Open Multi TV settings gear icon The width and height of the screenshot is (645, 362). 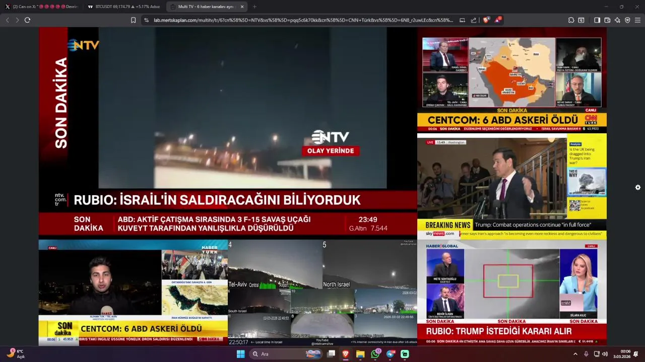point(638,188)
